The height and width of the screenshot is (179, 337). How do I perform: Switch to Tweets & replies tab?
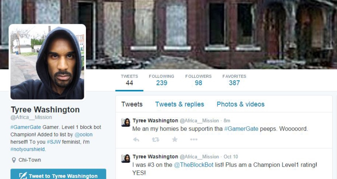coord(180,104)
